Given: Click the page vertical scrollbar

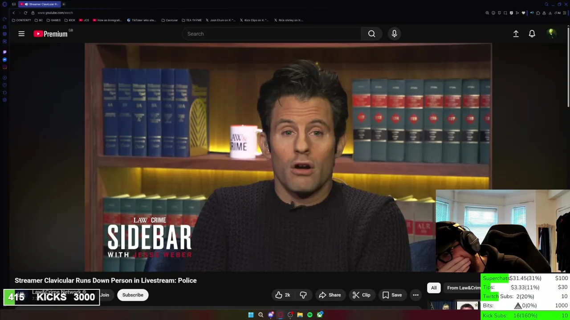Looking at the screenshot, I should [x=568, y=67].
